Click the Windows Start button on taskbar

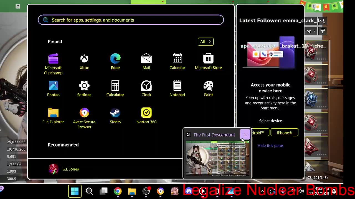75,191
